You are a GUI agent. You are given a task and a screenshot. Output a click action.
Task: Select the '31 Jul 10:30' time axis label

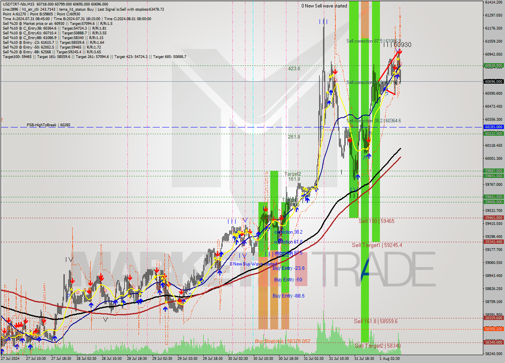(339, 359)
